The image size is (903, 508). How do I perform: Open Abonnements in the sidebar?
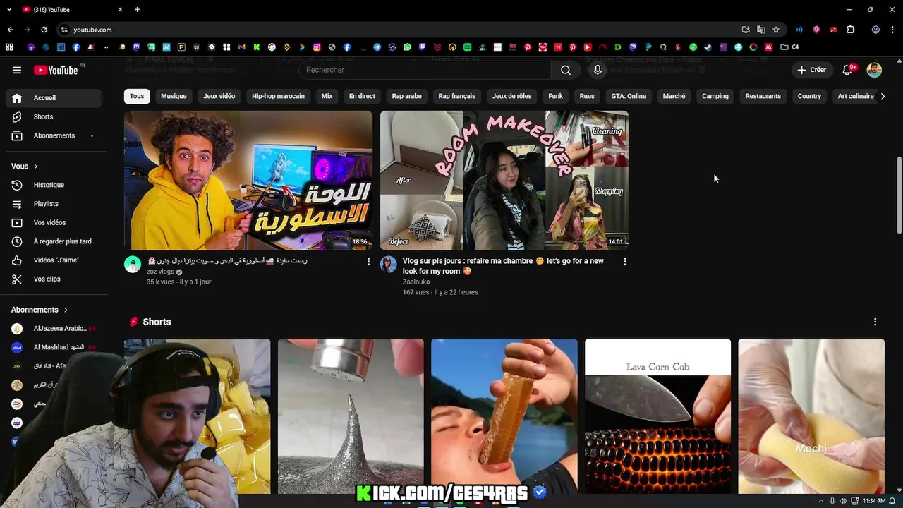[54, 135]
